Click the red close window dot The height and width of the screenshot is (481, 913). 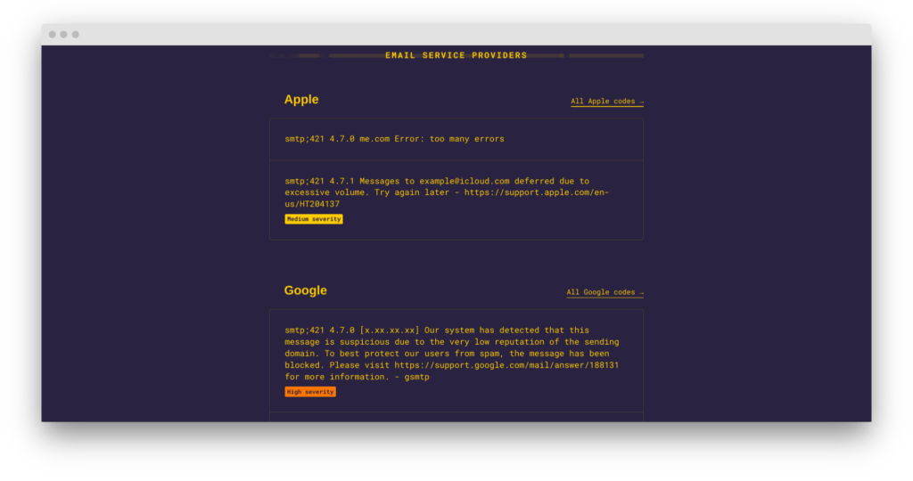point(53,35)
